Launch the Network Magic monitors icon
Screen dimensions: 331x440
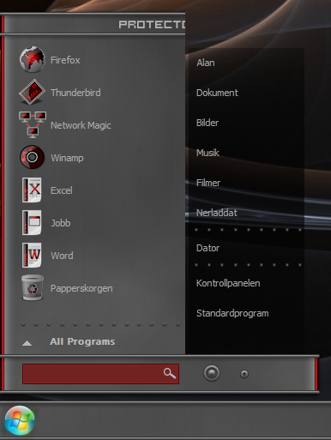[33, 124]
